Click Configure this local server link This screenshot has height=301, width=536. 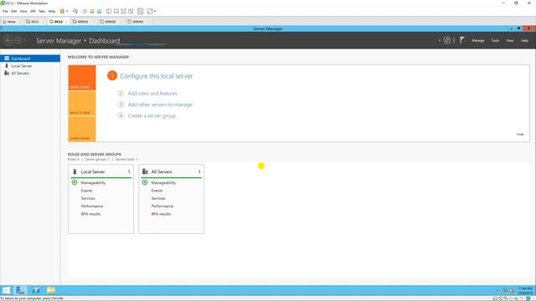click(x=157, y=76)
